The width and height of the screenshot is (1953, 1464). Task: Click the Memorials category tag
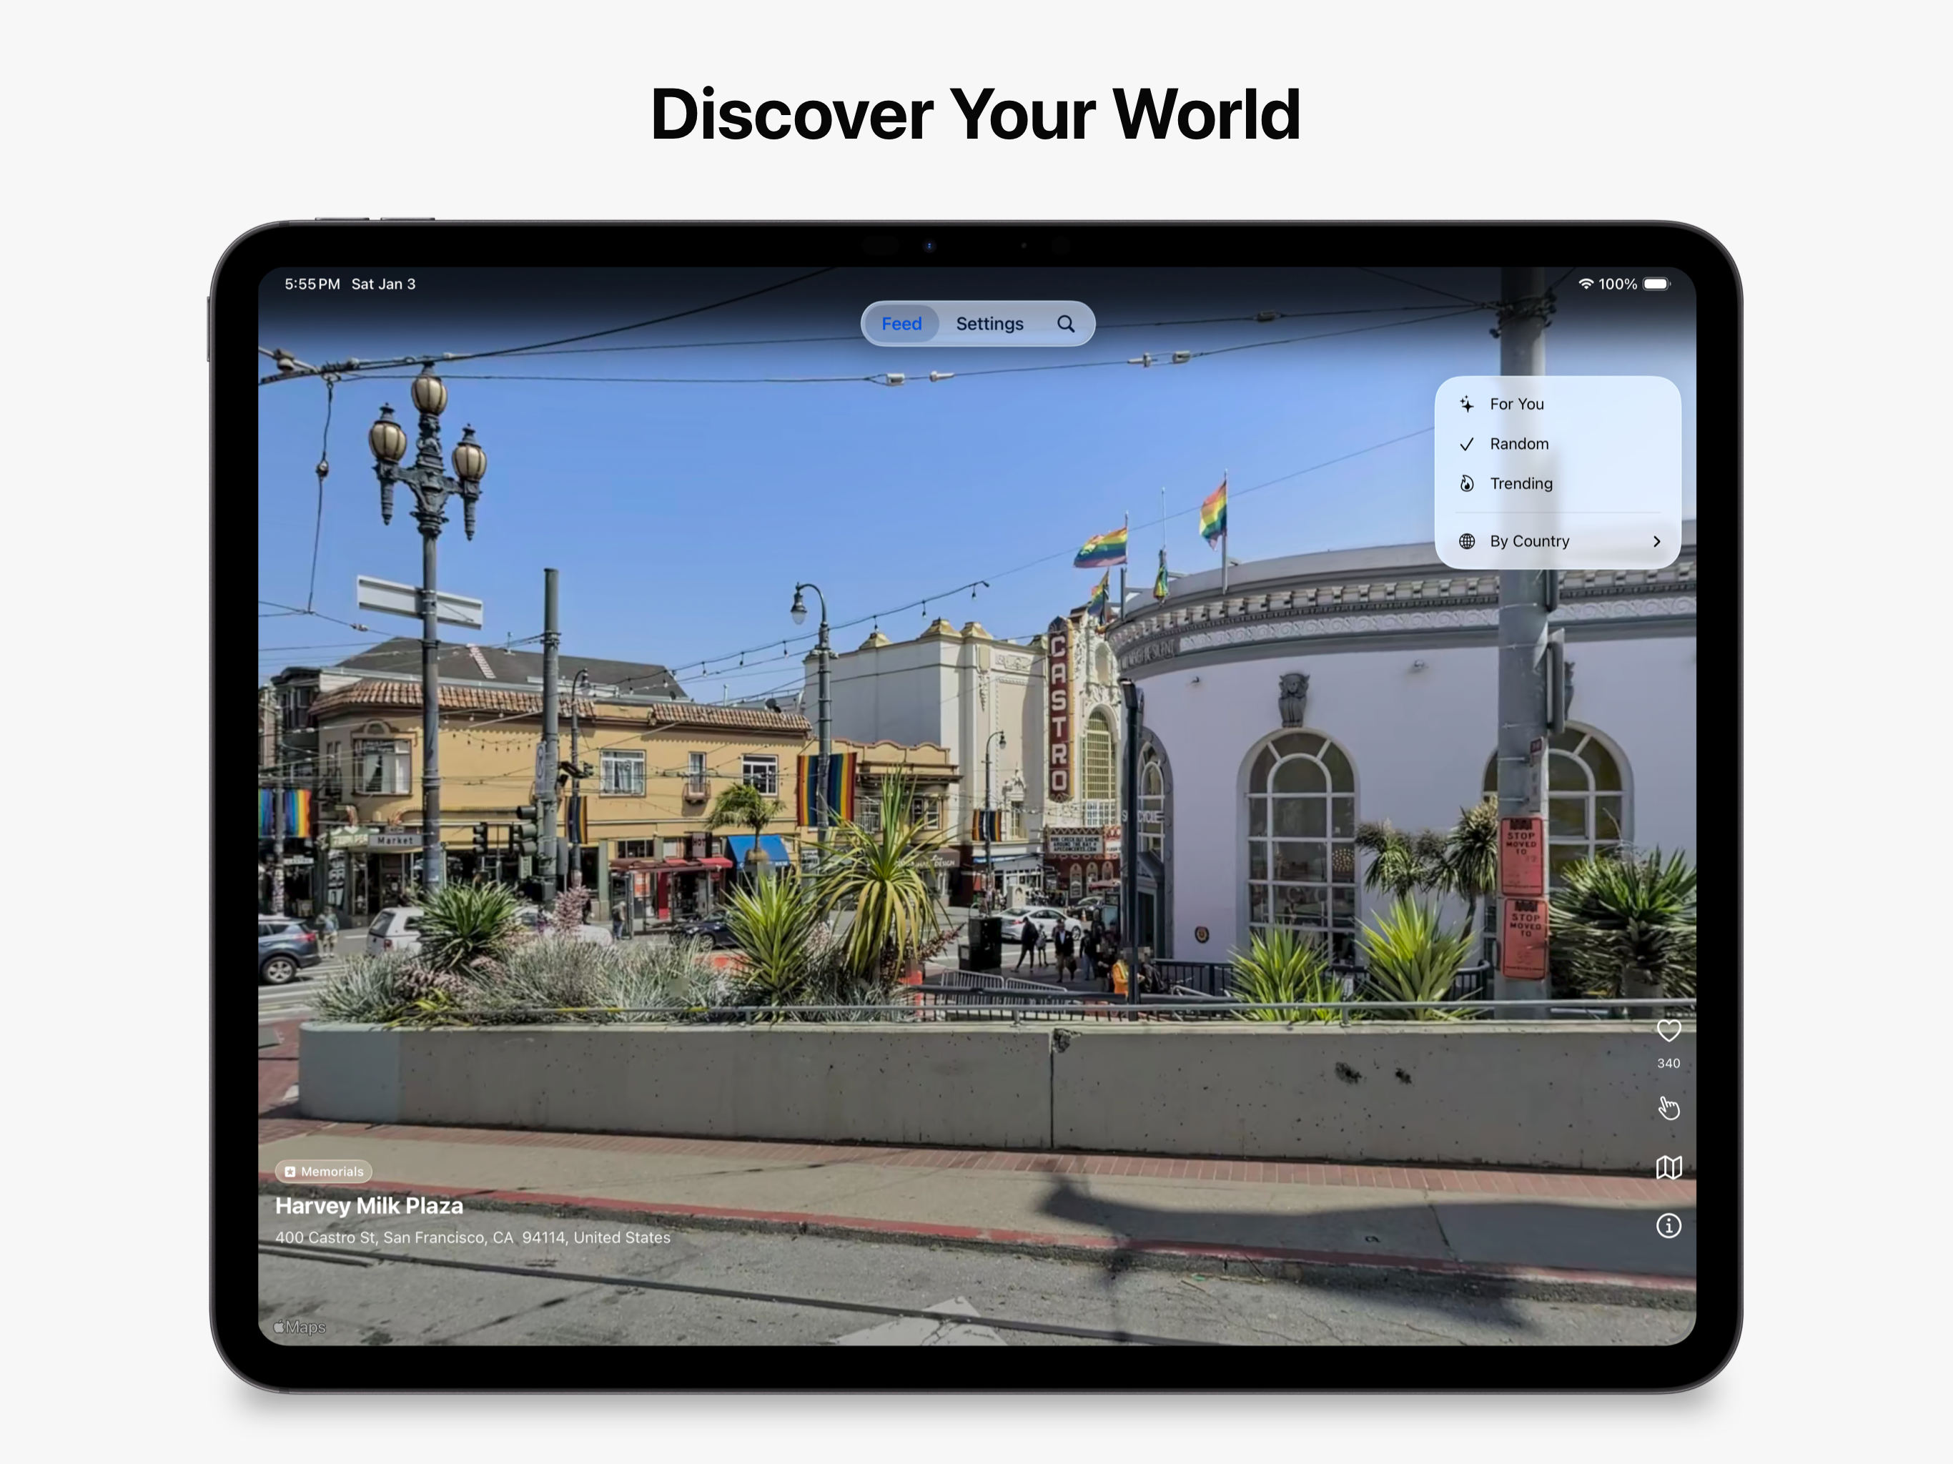(323, 1171)
